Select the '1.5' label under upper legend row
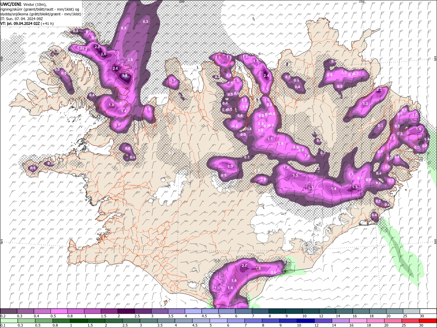 [103, 316]
